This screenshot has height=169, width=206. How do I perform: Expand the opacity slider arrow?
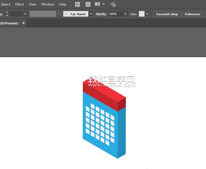[x=125, y=14]
